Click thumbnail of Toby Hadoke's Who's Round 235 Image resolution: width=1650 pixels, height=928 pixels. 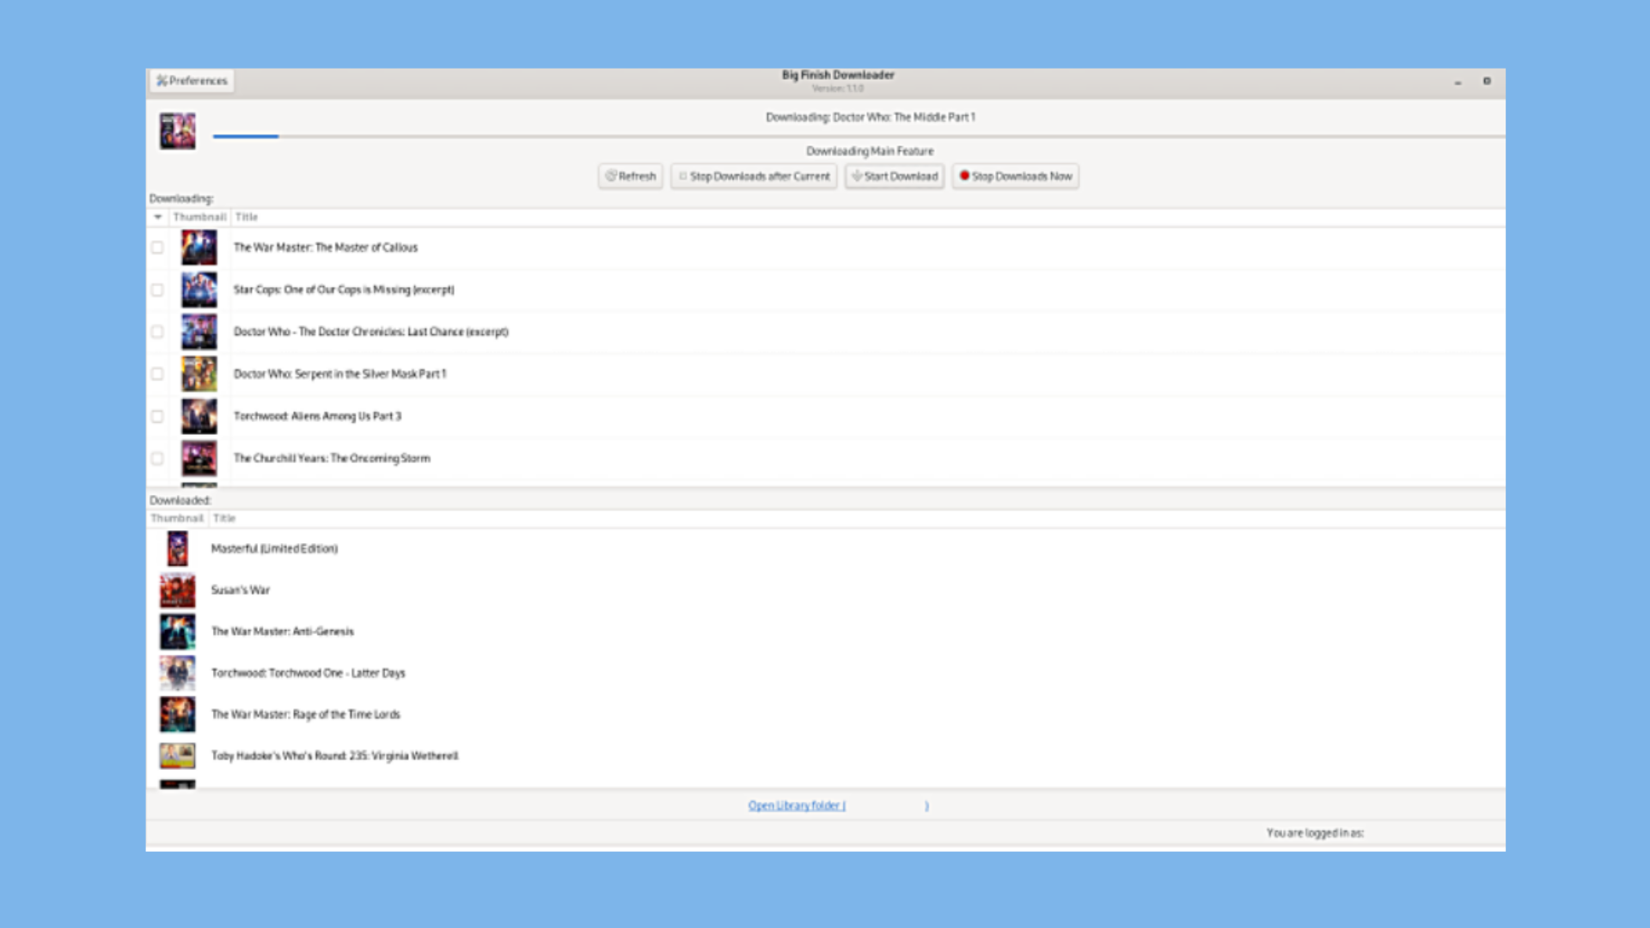click(177, 755)
